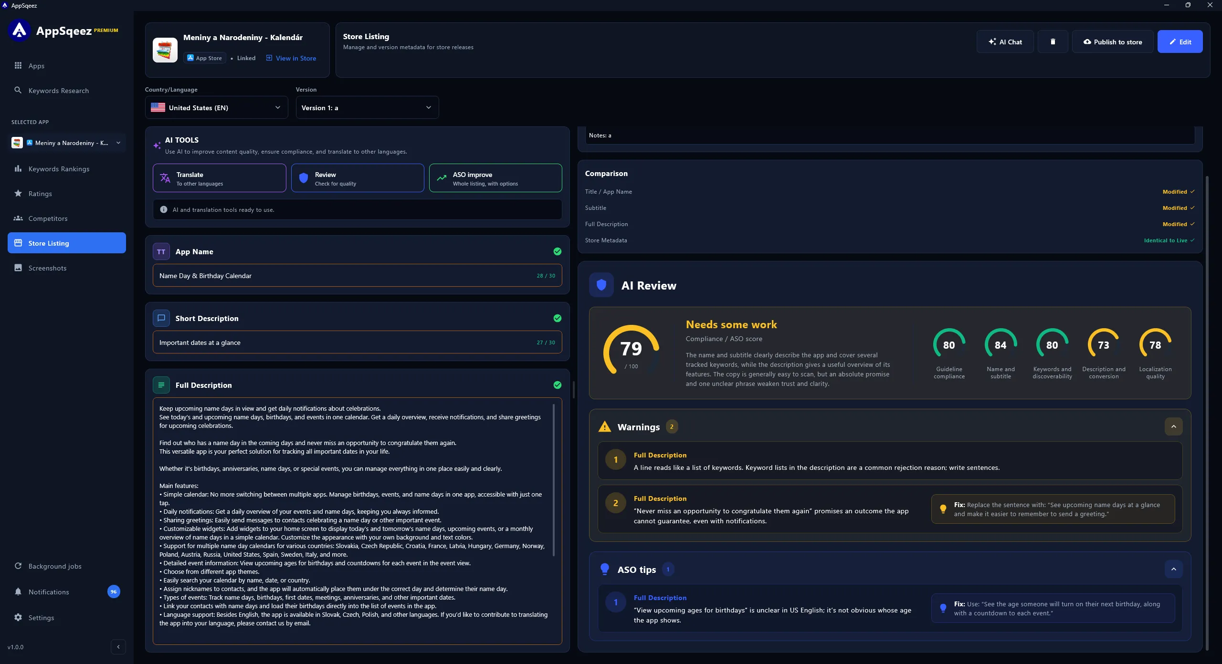This screenshot has height=664, width=1222.
Task: Click the AppSqeez logo icon
Action: point(19,31)
